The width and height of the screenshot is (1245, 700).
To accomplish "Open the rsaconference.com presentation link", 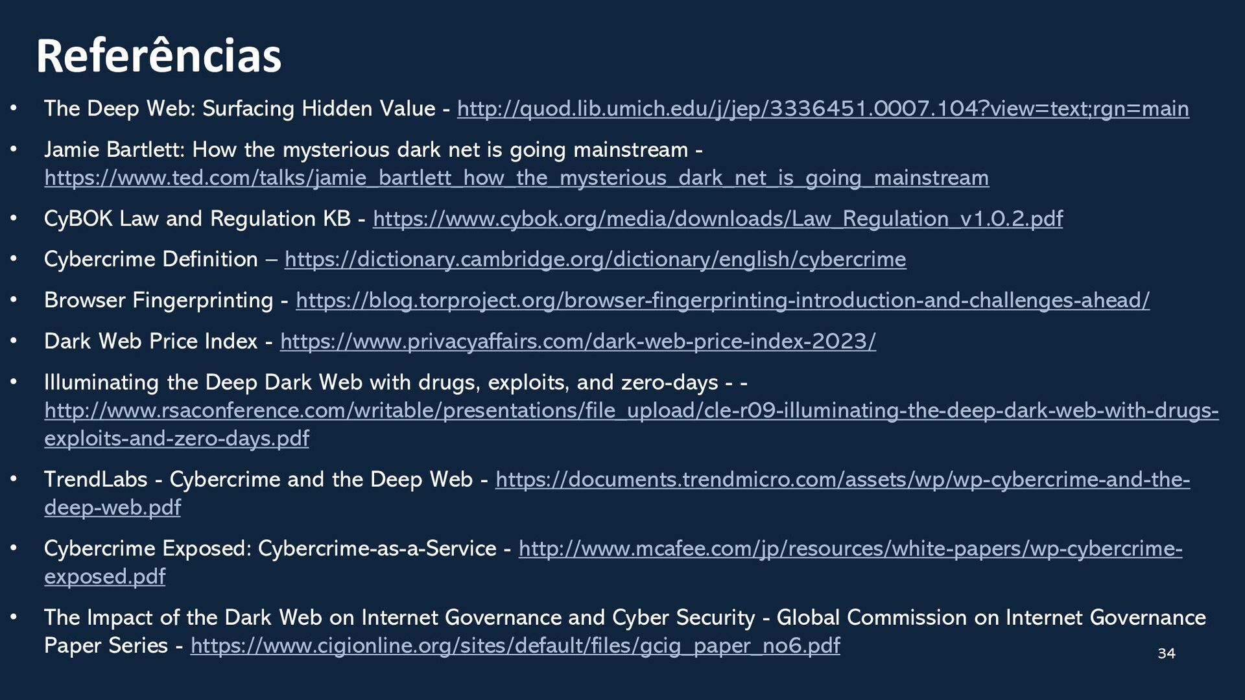I will (x=632, y=411).
